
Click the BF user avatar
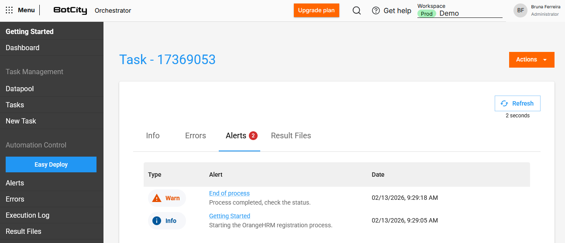520,10
